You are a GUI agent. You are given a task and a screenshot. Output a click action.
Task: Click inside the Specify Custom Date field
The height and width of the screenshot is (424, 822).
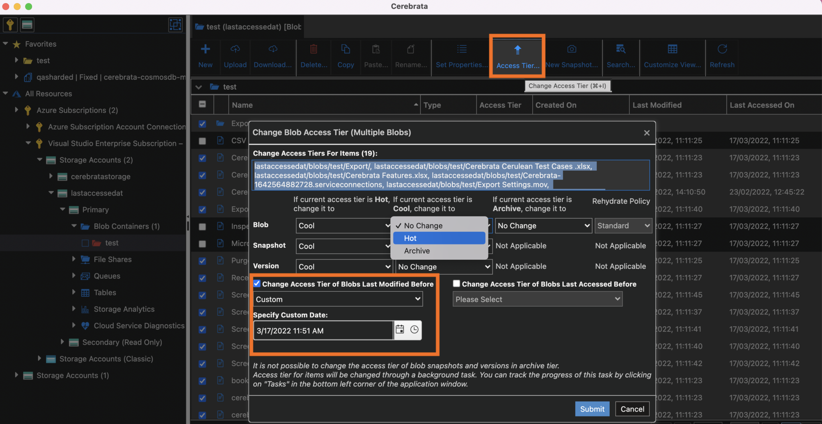[x=321, y=330]
